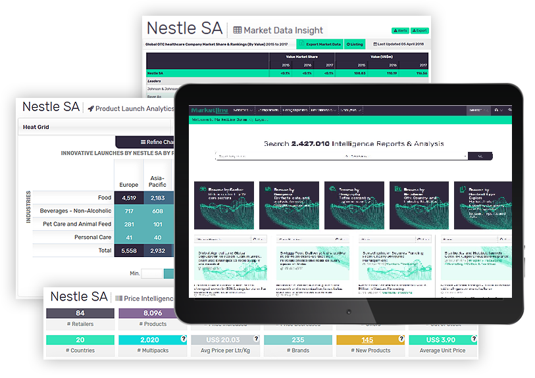Click the Total Europe cell showing 5,558
Viewport: 535px width, 378px height.
coord(129,251)
